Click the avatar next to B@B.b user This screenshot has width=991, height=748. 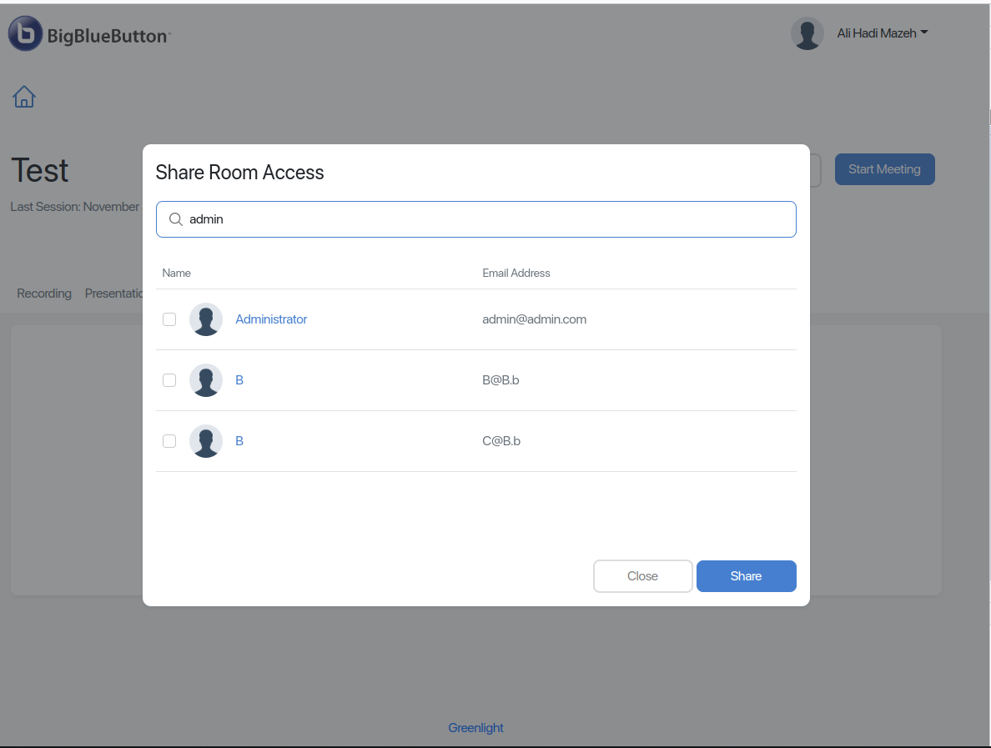[205, 379]
